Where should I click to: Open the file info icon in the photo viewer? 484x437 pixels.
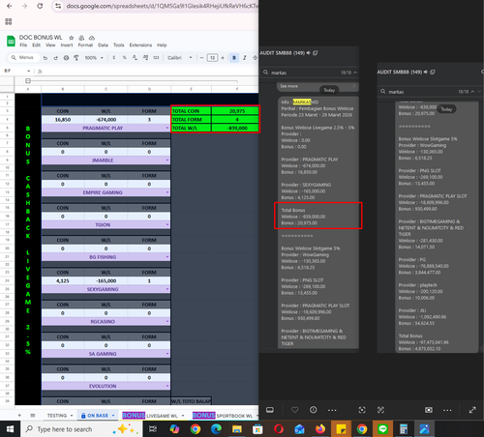coord(313,410)
